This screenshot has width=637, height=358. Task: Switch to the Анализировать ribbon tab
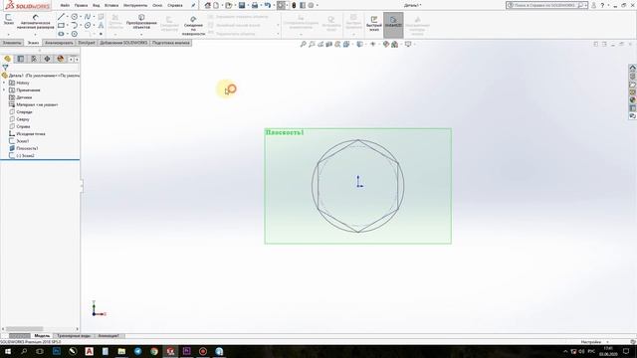pos(59,43)
